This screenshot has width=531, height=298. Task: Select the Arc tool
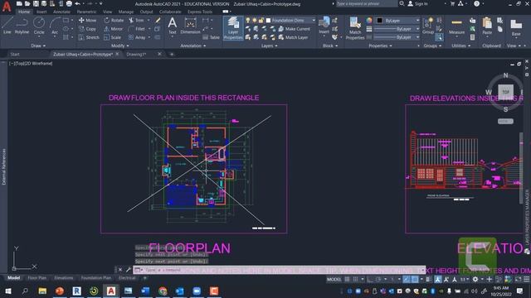[x=55, y=26]
